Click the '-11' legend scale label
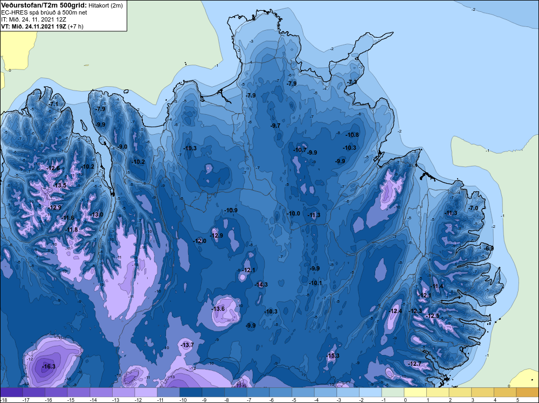Screen dimensions: 539x403 click(160, 400)
